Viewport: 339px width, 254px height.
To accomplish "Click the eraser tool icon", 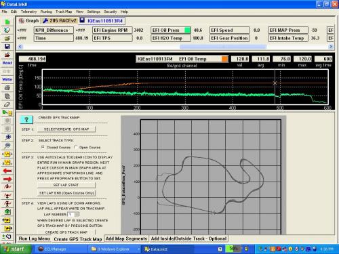I will click(7, 104).
